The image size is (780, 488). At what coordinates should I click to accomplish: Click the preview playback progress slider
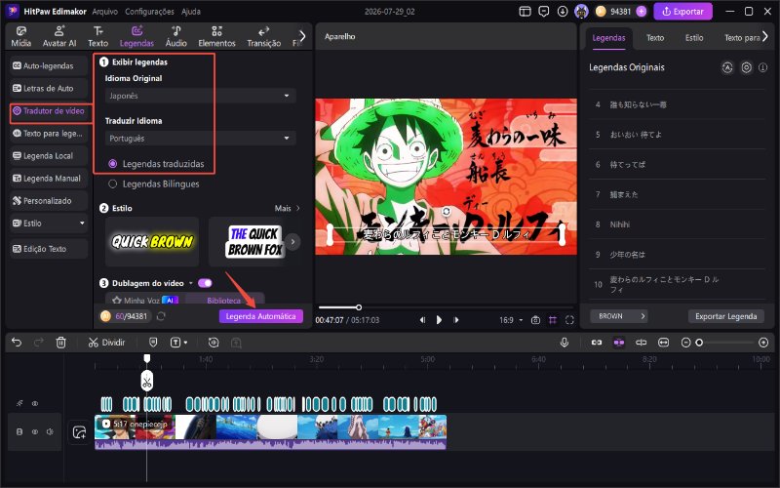tap(445, 307)
